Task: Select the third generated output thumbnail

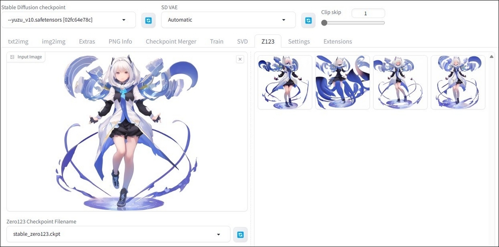Action: point(400,82)
